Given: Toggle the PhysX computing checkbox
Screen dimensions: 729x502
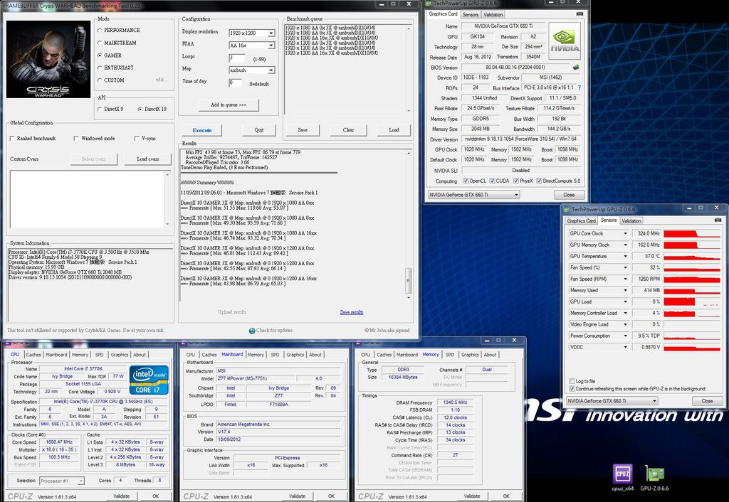Looking at the screenshot, I should [516, 181].
